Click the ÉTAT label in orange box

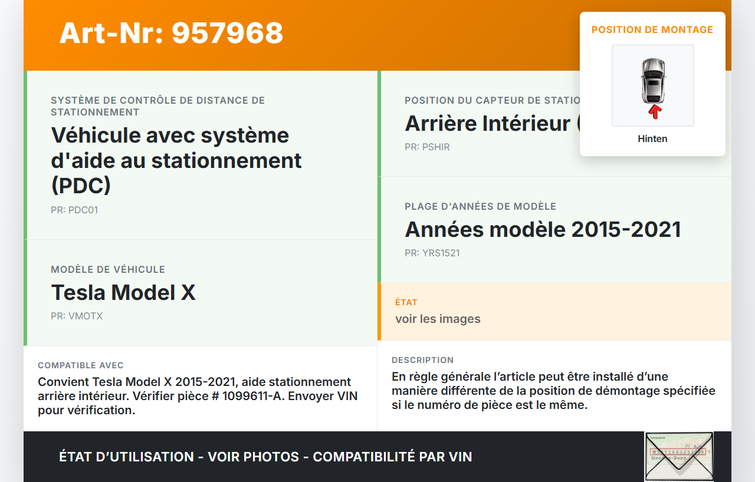point(406,302)
